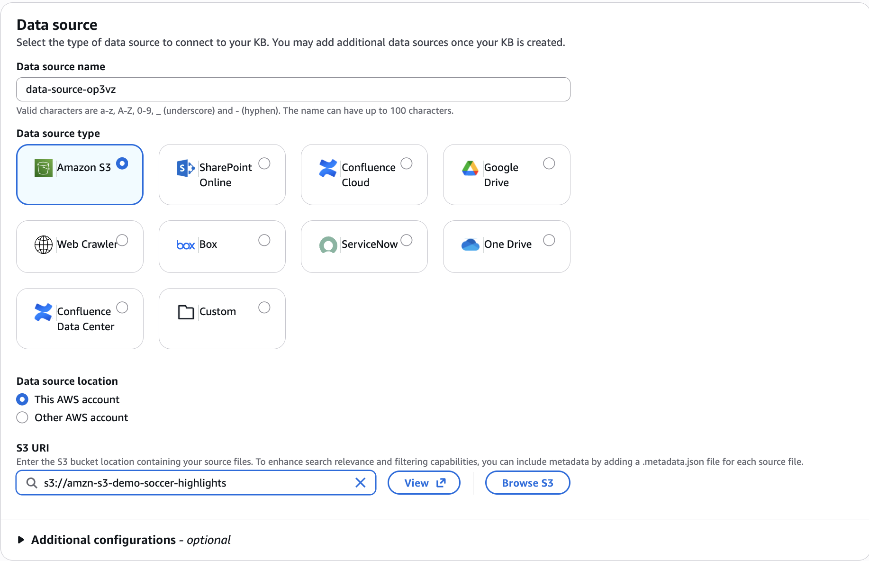This screenshot has width=869, height=561.
Task: Click the Custom folder icon
Action: tap(186, 312)
